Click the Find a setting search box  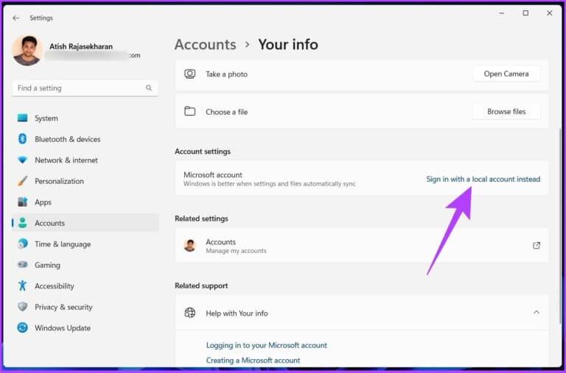click(85, 88)
